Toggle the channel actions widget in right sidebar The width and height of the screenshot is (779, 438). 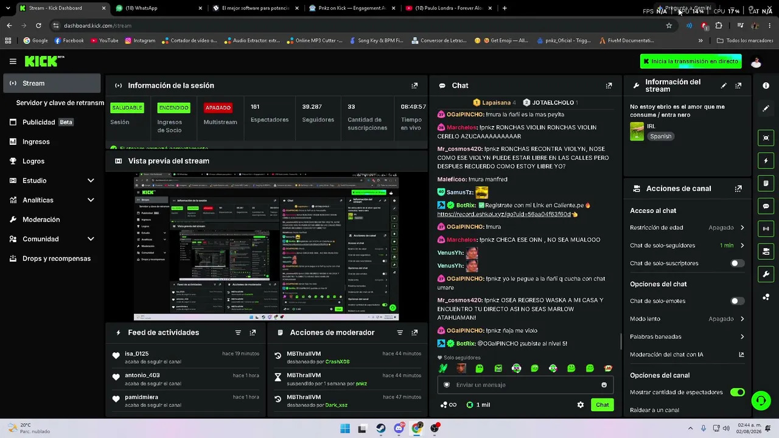(766, 251)
